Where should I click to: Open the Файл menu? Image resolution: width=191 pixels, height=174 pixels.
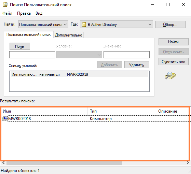[x=7, y=13]
